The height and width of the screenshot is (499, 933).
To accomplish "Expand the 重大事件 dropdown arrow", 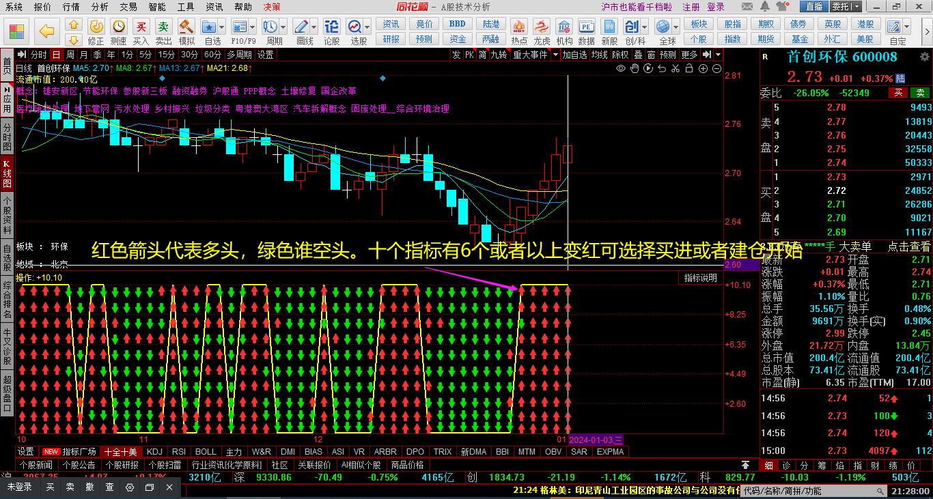I will pyautogui.click(x=554, y=55).
